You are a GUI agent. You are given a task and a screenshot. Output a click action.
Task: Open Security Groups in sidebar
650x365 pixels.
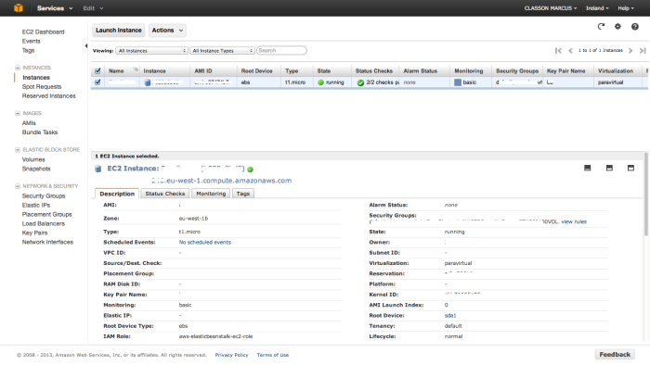tap(44, 196)
